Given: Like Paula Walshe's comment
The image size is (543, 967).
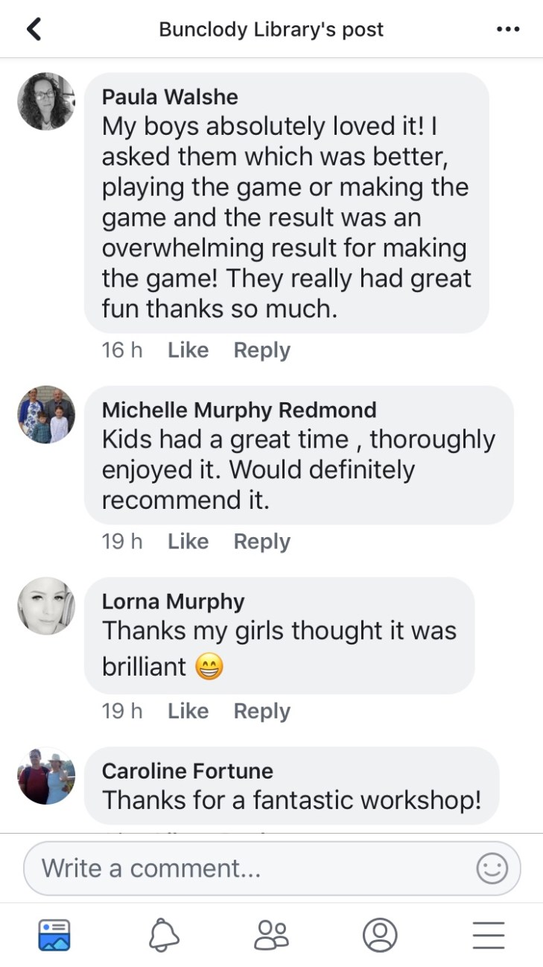Looking at the screenshot, I should click(x=188, y=350).
